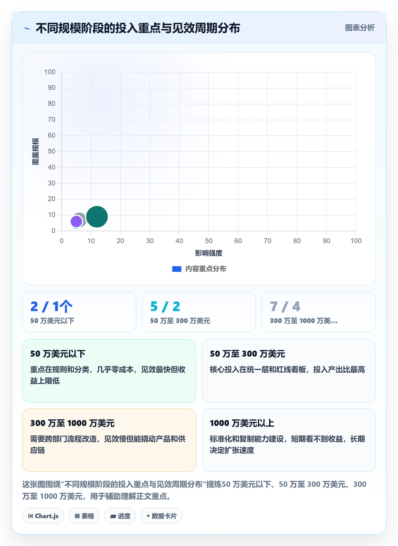Image resolution: width=398 pixels, height=546 pixels.
Task: Click the 影响强度 x-axis title
Action: point(209,253)
